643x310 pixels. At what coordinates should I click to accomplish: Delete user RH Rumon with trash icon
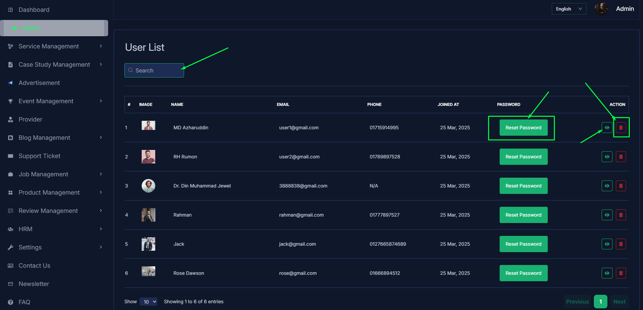point(621,157)
